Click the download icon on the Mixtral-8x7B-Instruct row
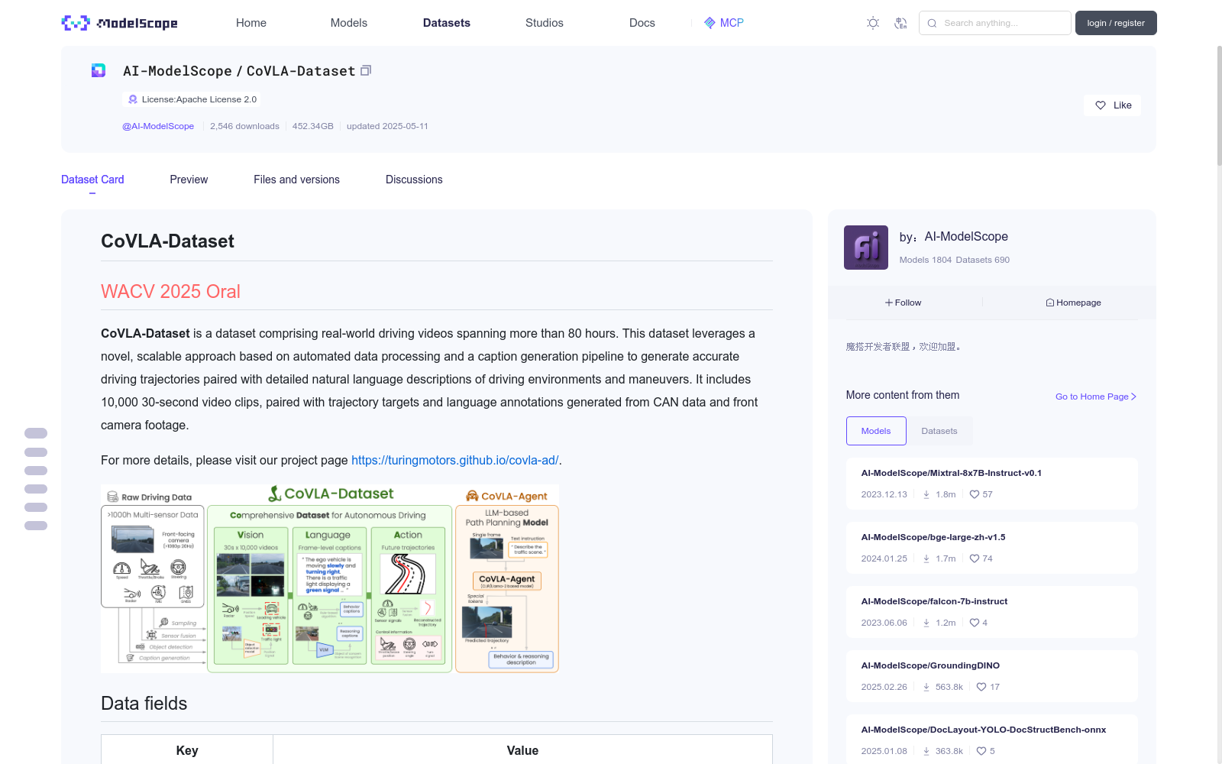Screen dimensions: 1222x764 click(x=926, y=494)
